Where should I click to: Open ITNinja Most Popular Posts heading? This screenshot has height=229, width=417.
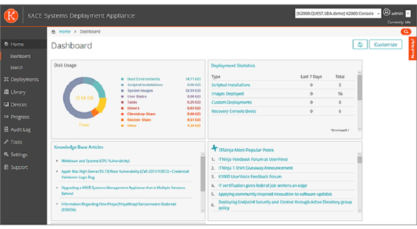tap(246, 150)
